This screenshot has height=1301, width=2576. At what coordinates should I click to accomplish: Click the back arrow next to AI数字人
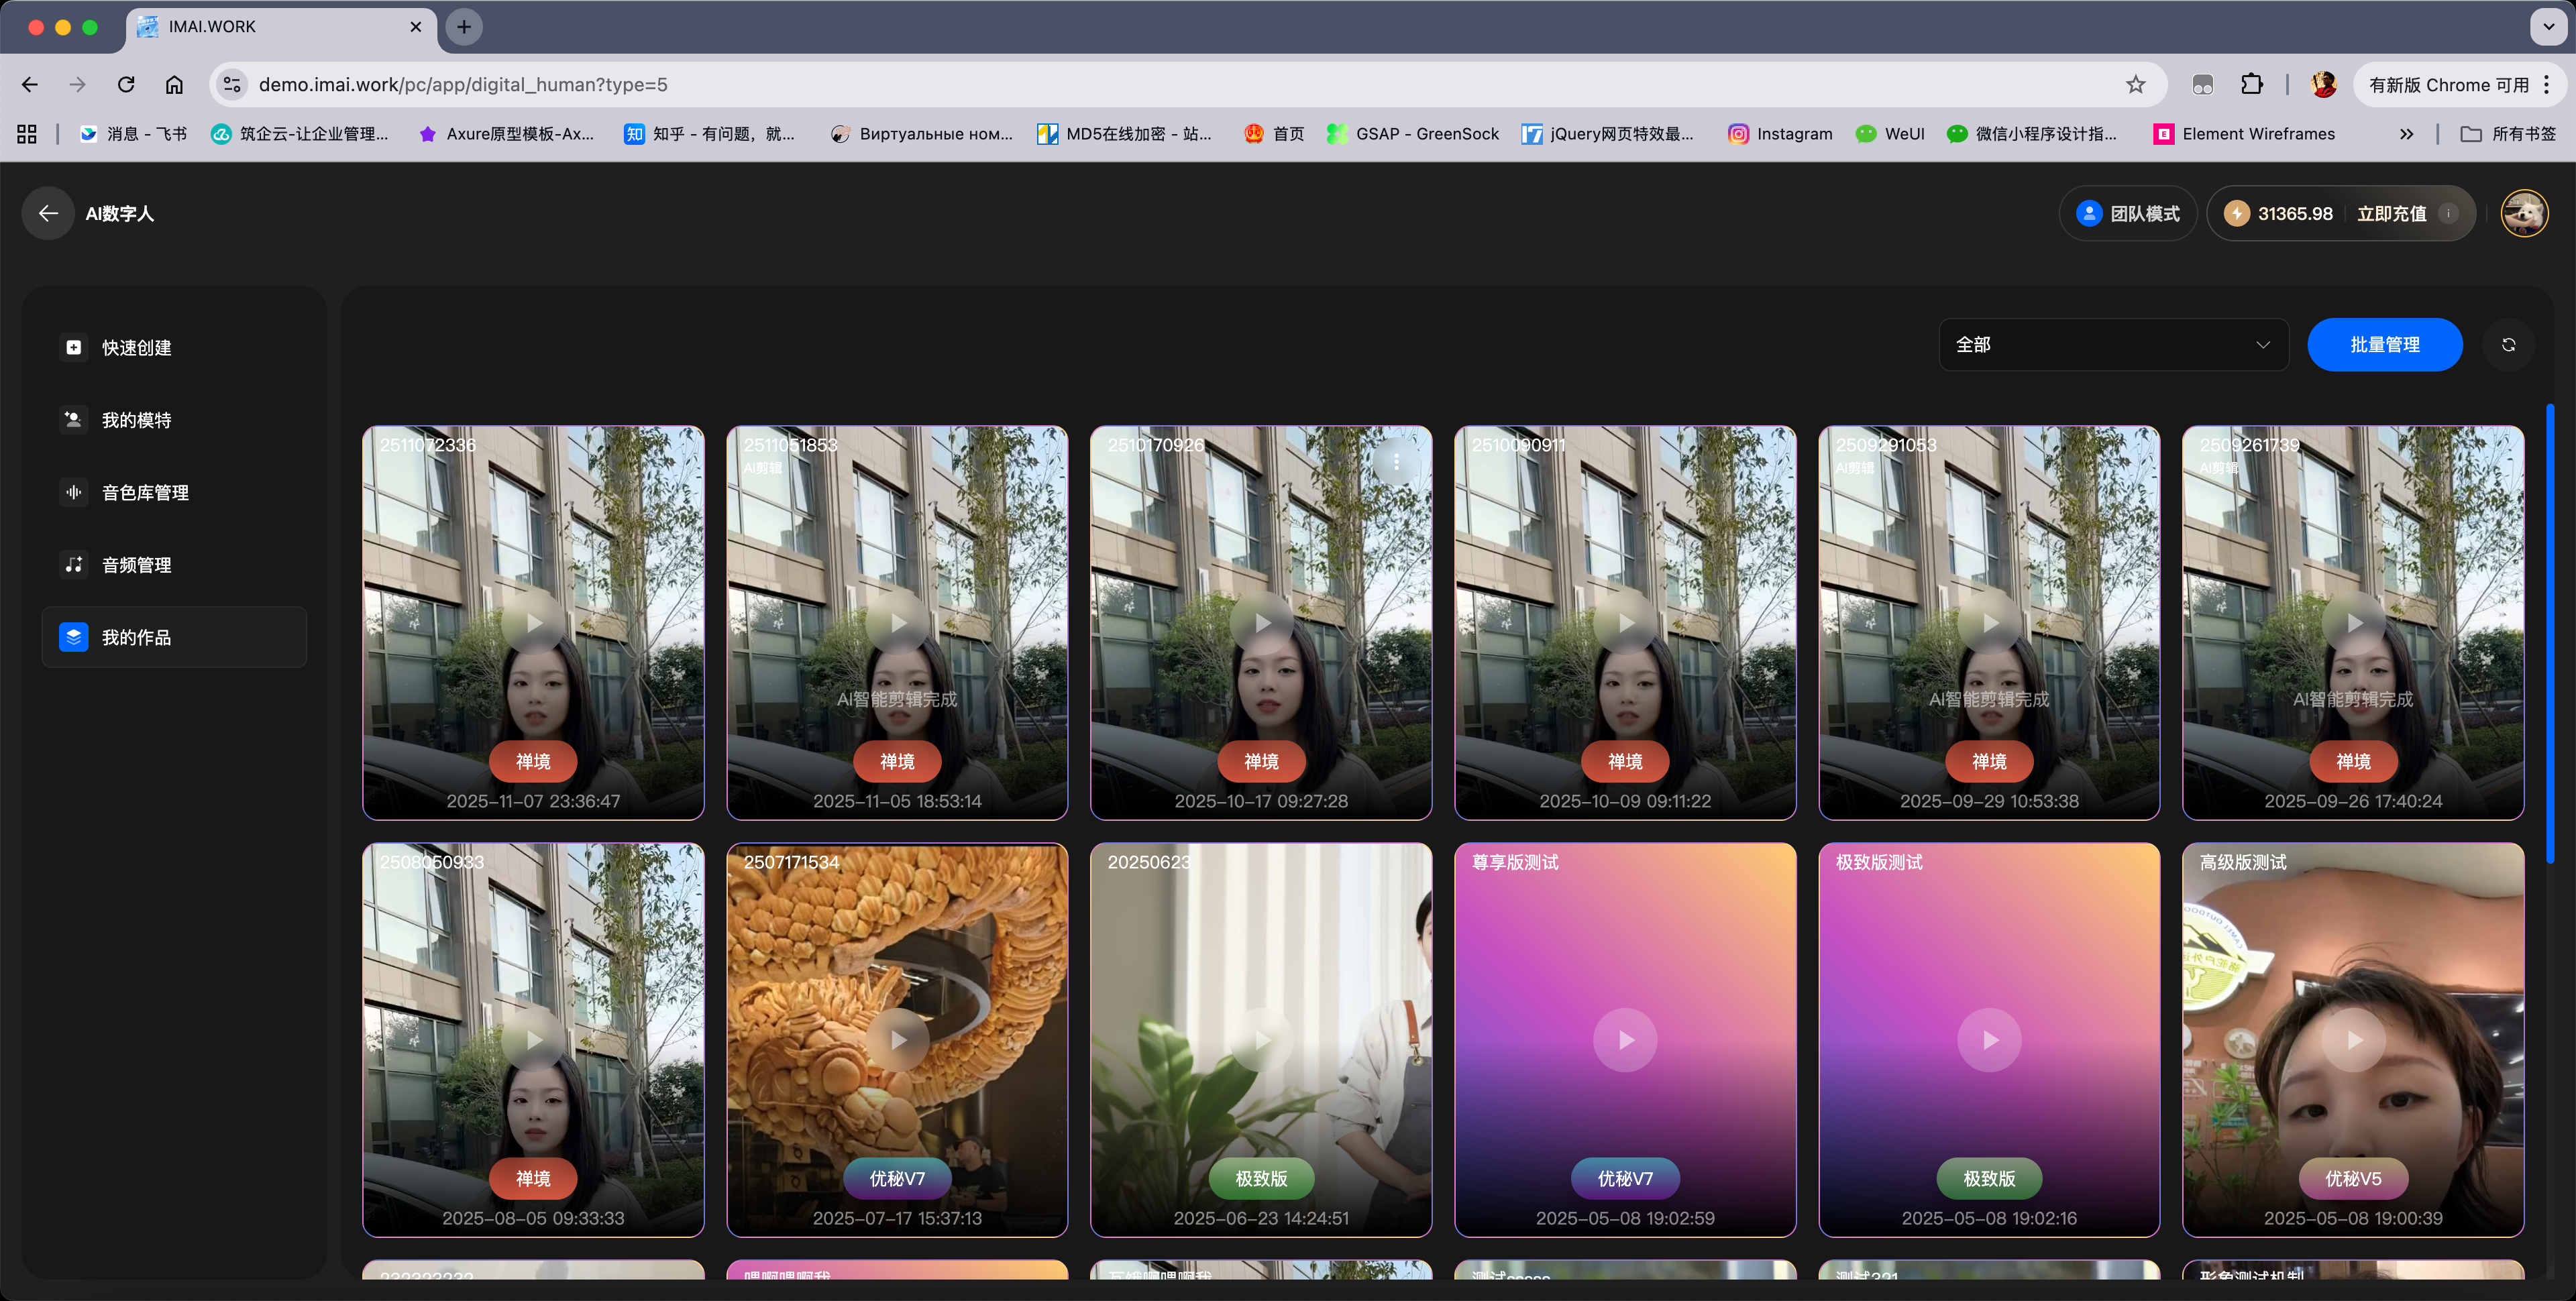(48, 213)
